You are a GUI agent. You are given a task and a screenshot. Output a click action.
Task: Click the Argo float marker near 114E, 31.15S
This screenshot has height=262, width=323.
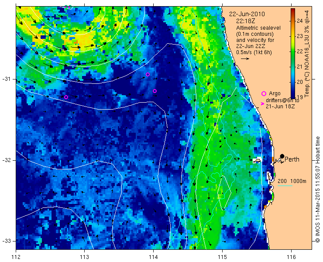point(155,91)
